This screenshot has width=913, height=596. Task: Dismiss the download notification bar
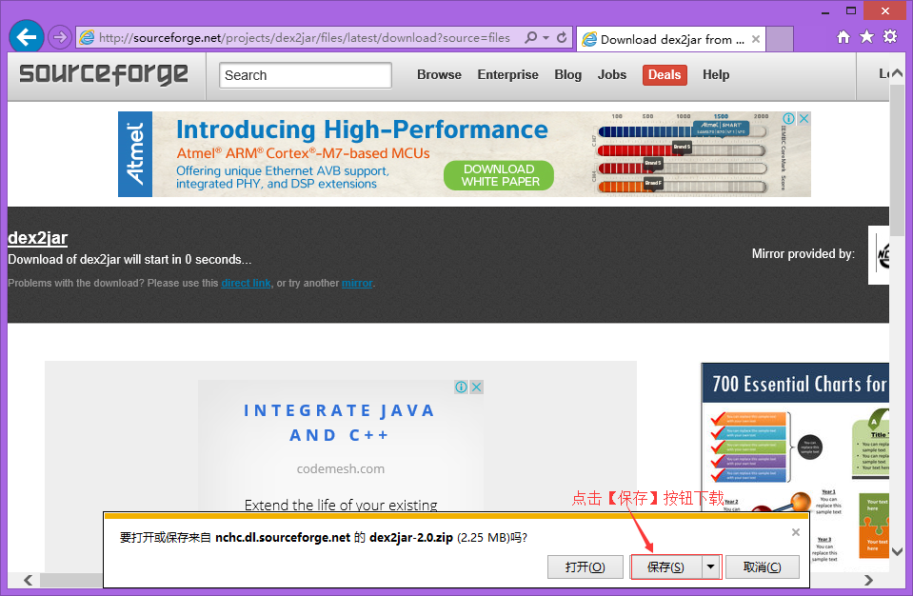pos(796,532)
